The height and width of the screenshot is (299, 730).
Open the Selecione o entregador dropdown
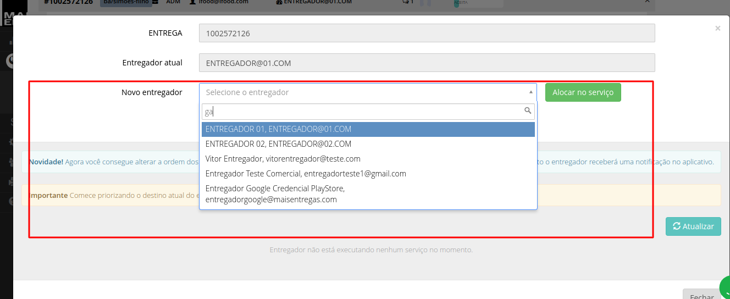pos(368,92)
